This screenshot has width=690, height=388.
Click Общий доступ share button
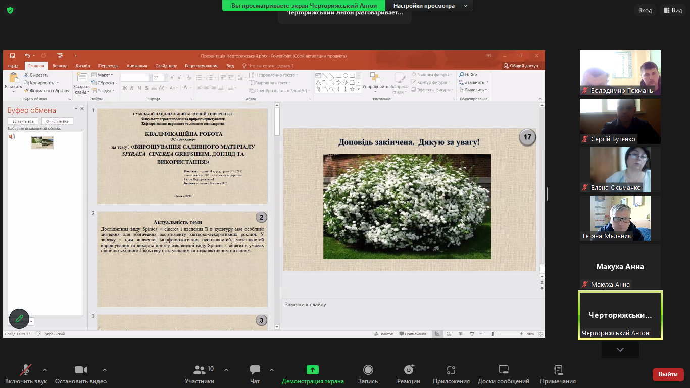click(x=521, y=66)
